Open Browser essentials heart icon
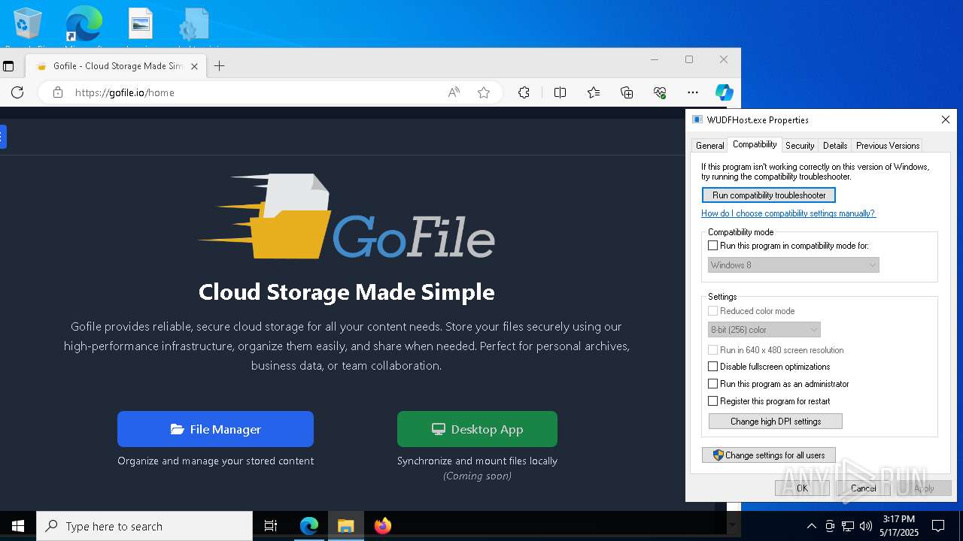963x541 pixels. [x=660, y=92]
